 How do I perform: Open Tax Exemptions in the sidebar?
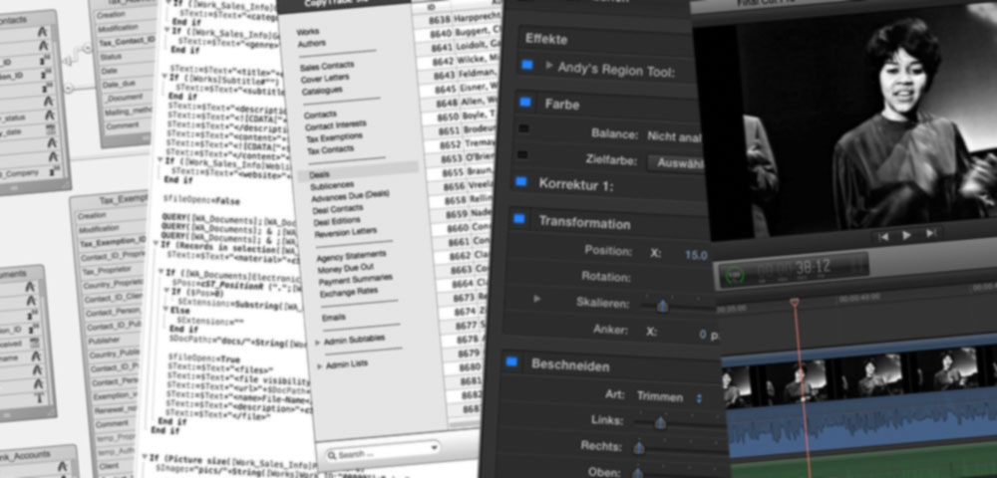click(334, 137)
